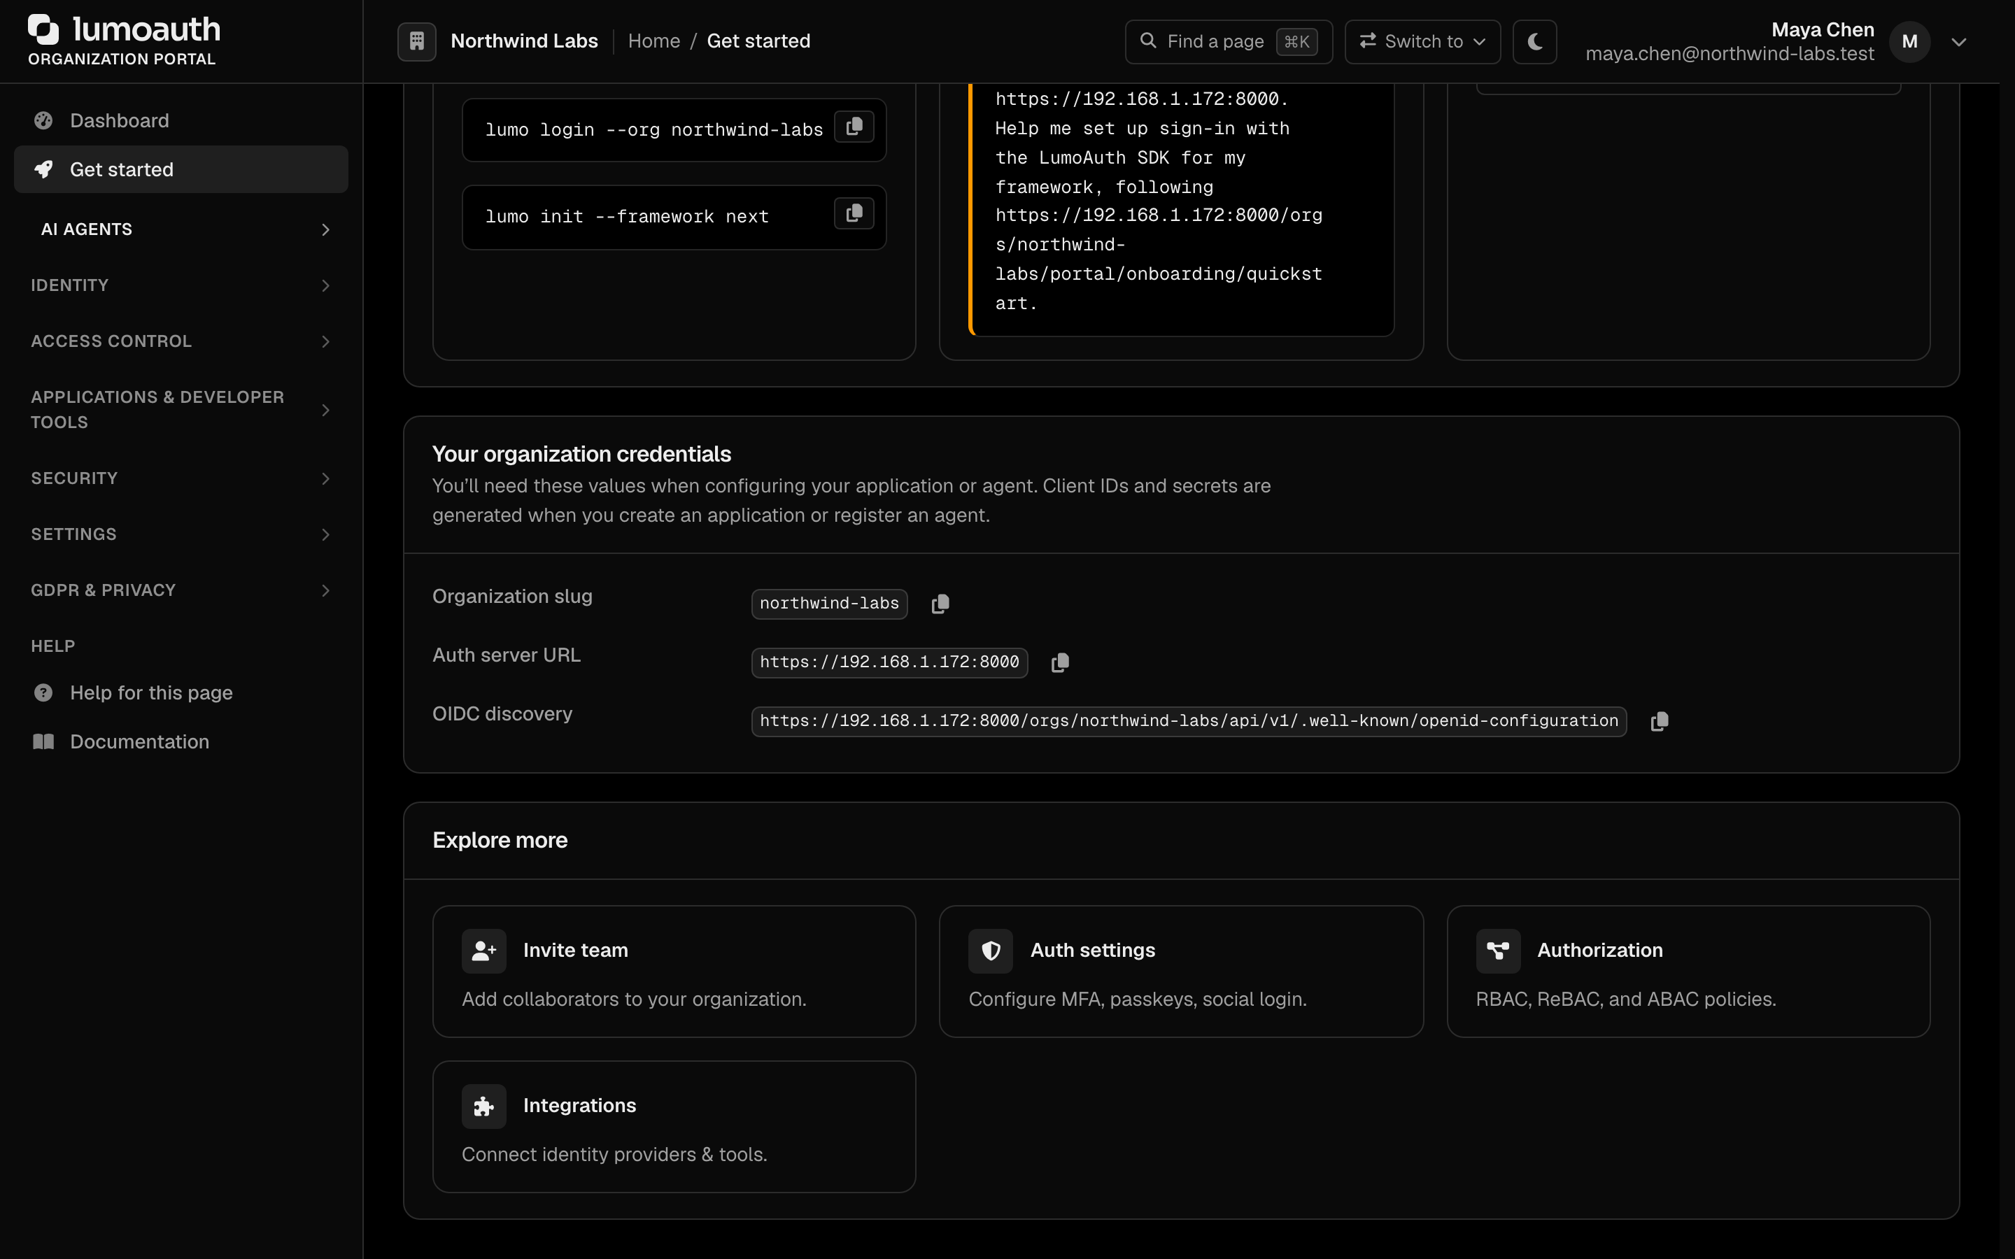Open Documentation from the sidebar

tap(181, 742)
